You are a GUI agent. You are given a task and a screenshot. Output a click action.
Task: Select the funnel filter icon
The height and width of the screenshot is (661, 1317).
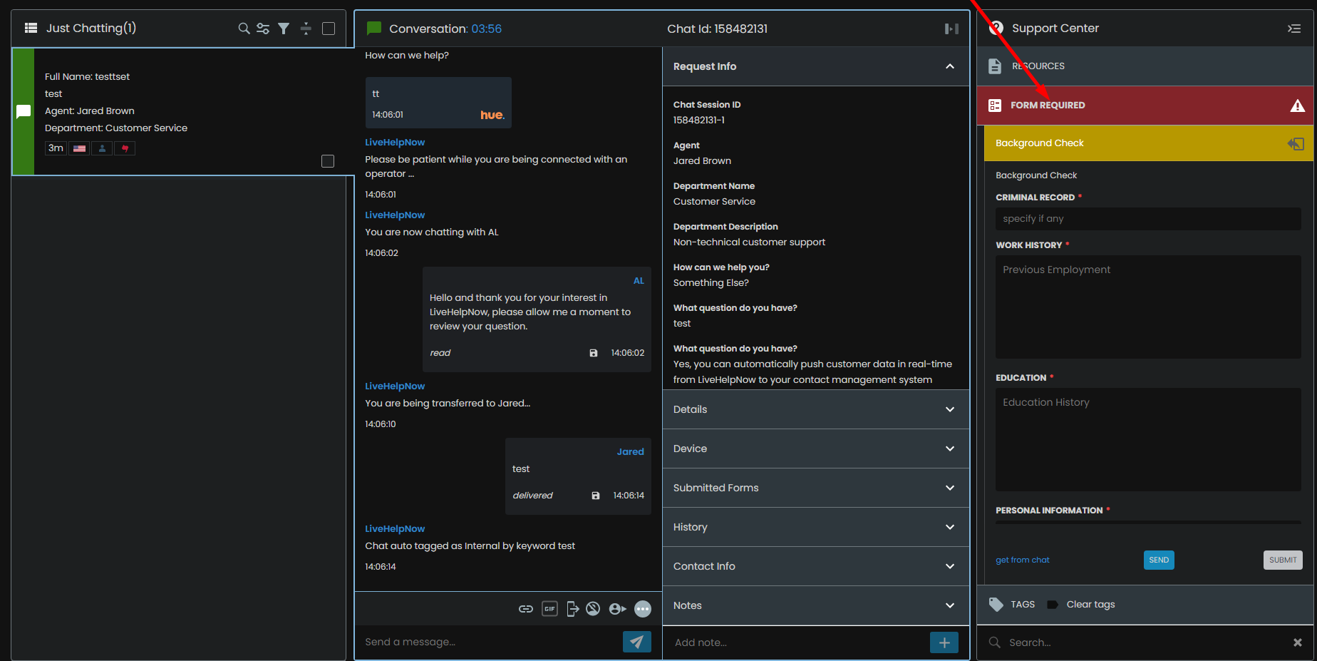[283, 28]
